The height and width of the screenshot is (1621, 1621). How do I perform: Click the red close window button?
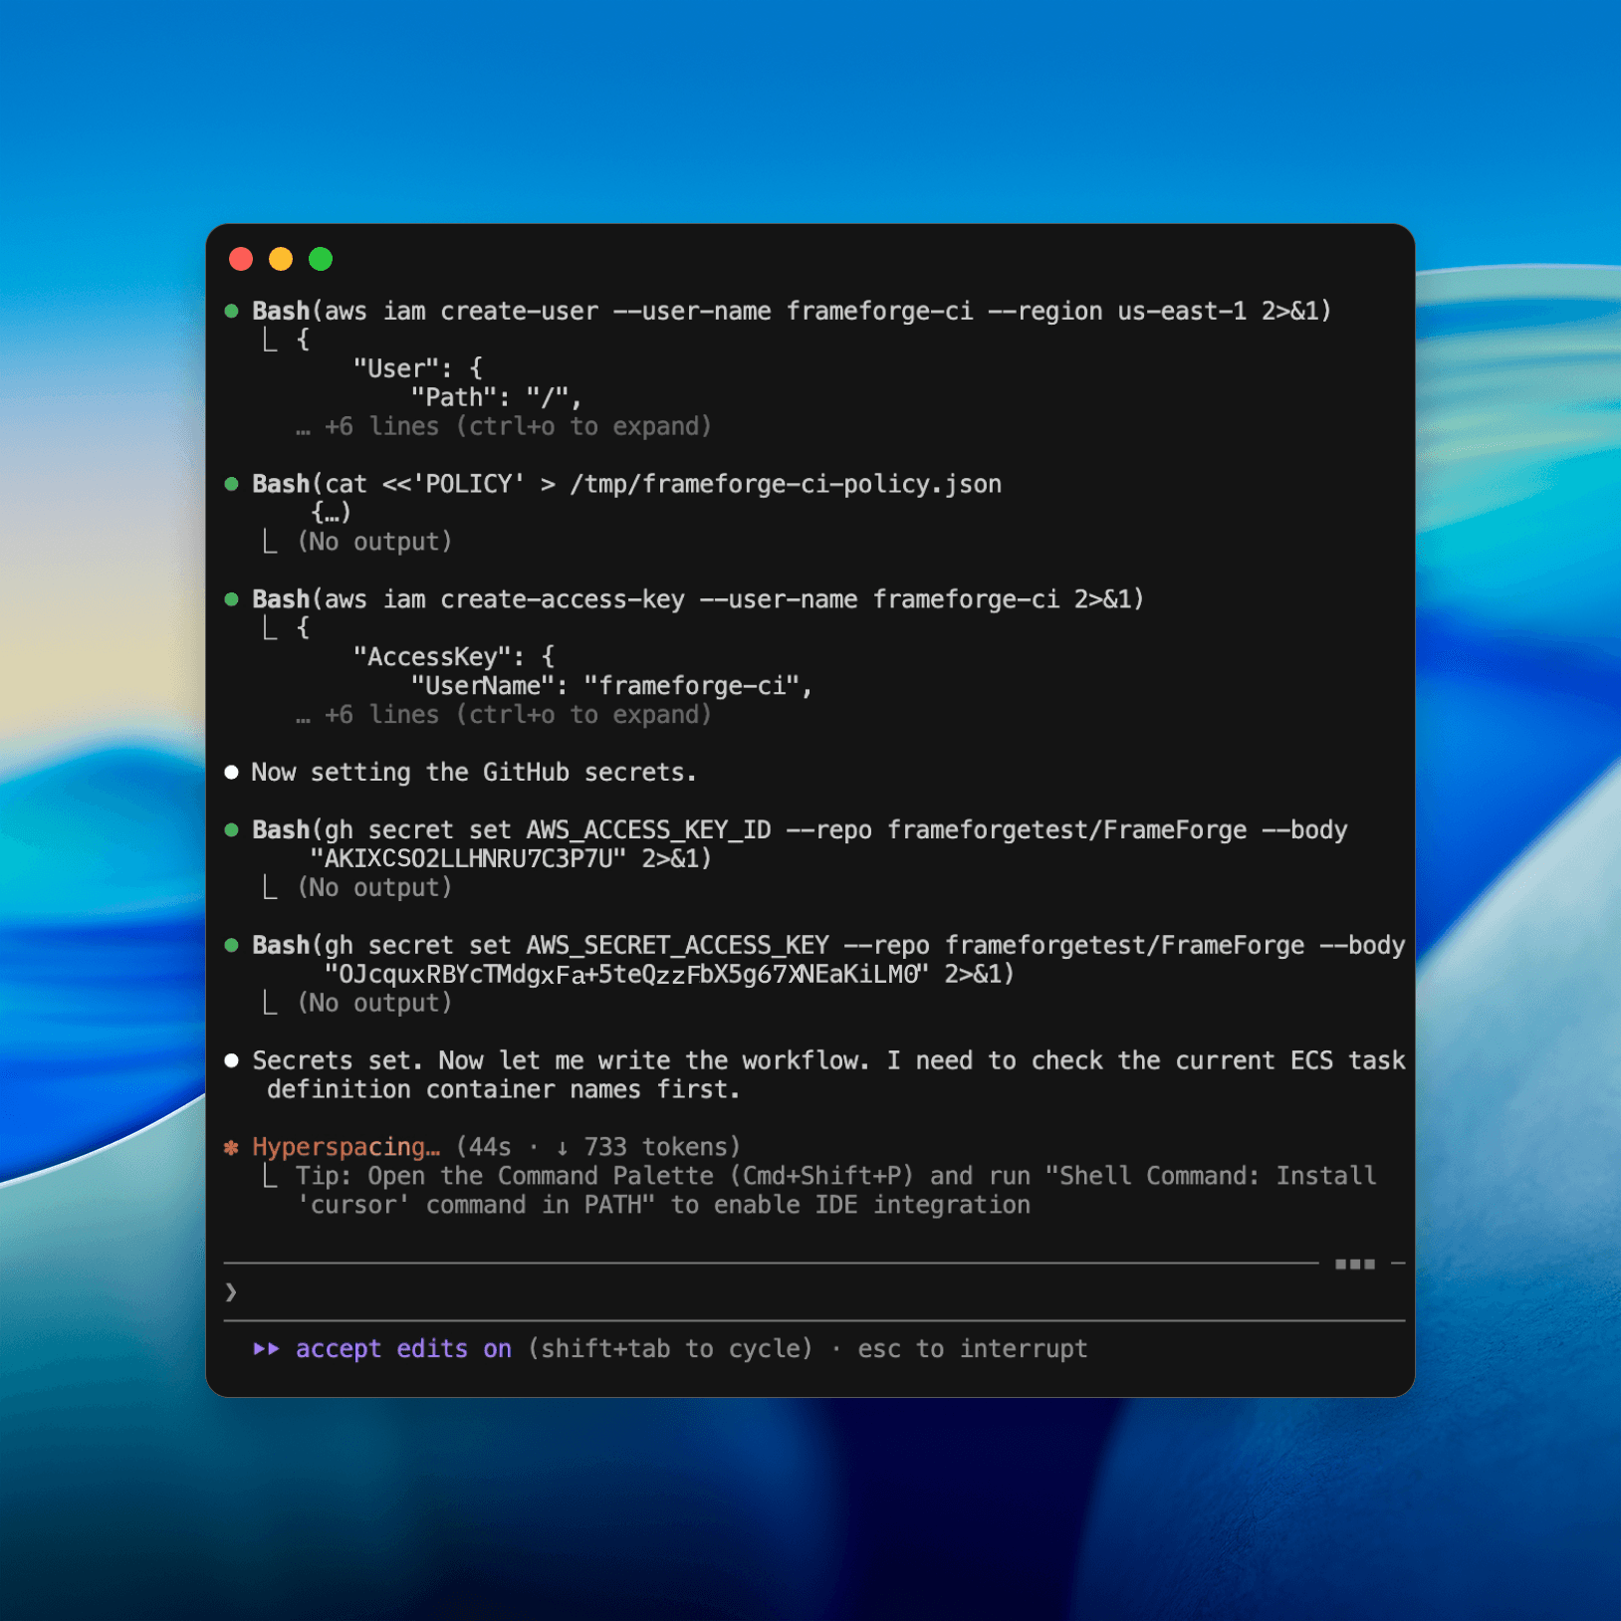241,259
